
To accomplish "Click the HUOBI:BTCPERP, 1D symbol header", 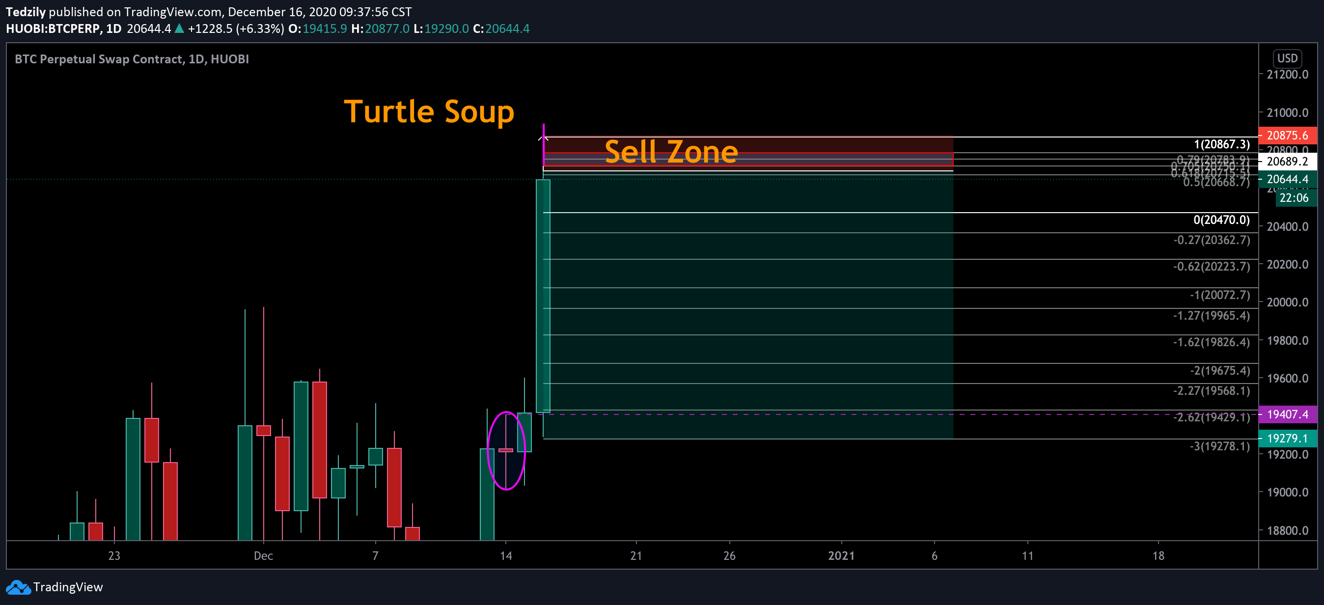I will click(63, 29).
